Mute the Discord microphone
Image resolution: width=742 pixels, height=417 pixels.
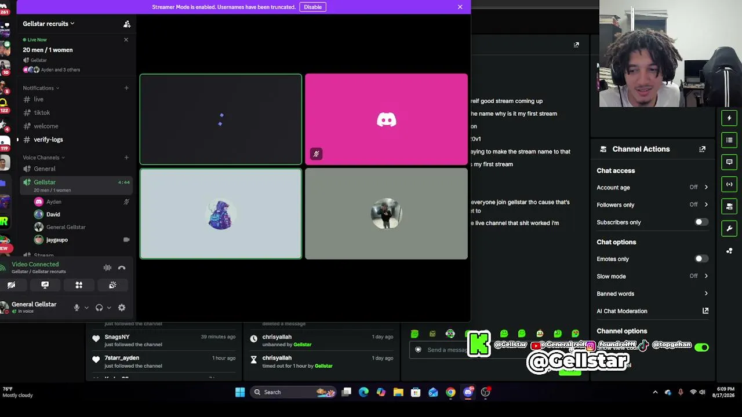(x=77, y=308)
